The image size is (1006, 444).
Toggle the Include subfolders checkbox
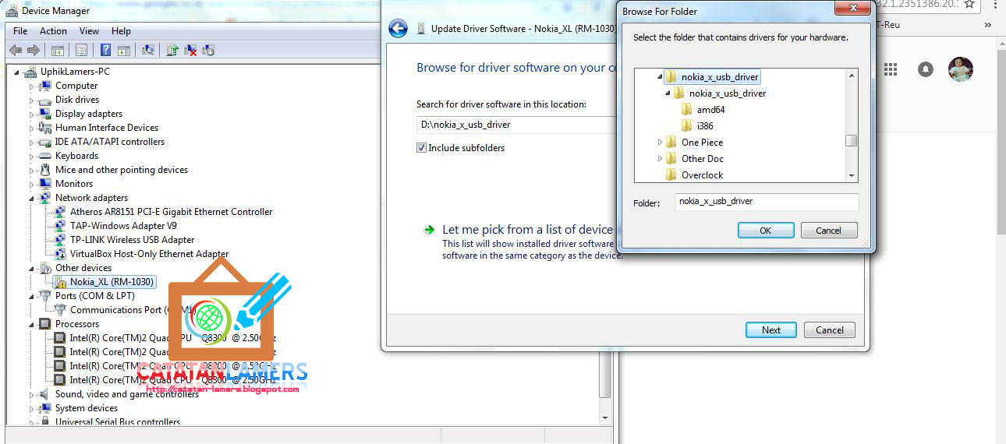(x=421, y=148)
